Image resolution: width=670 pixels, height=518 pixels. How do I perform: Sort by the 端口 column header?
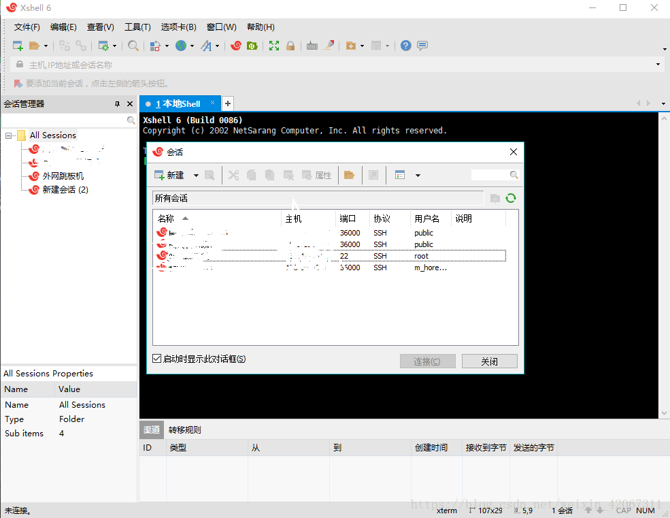coord(352,218)
